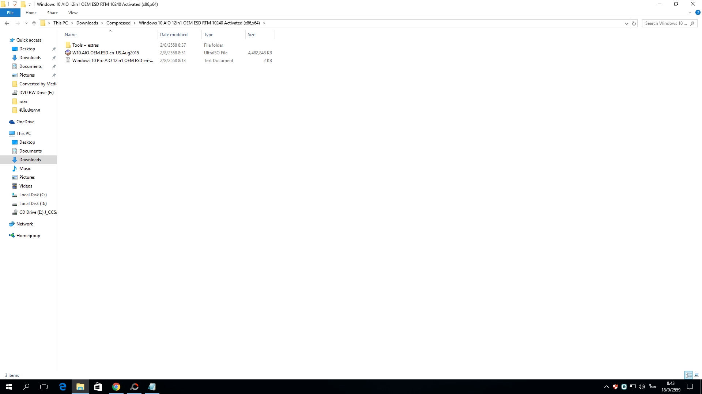This screenshot has height=394, width=702.
Task: Switch to Large icons view layout
Action: 697,375
